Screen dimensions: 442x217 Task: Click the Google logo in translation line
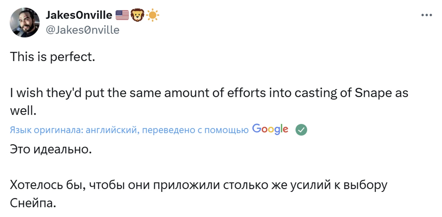[270, 129]
